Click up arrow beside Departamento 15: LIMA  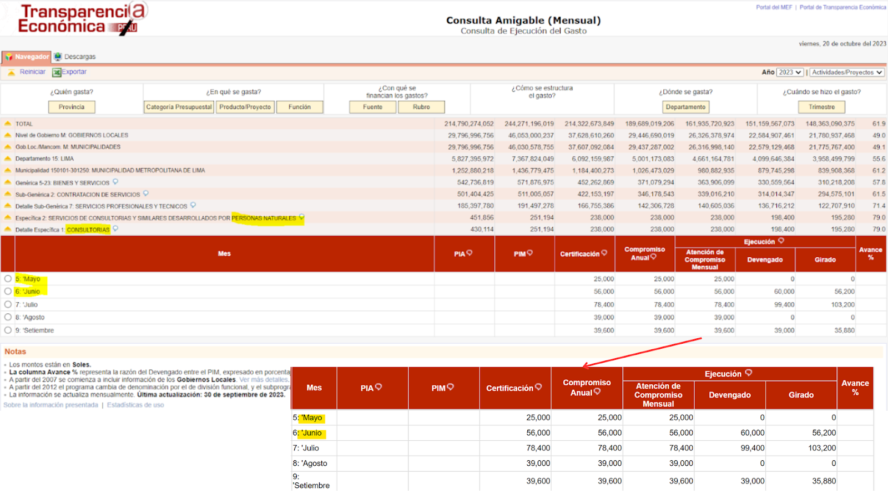[8, 159]
